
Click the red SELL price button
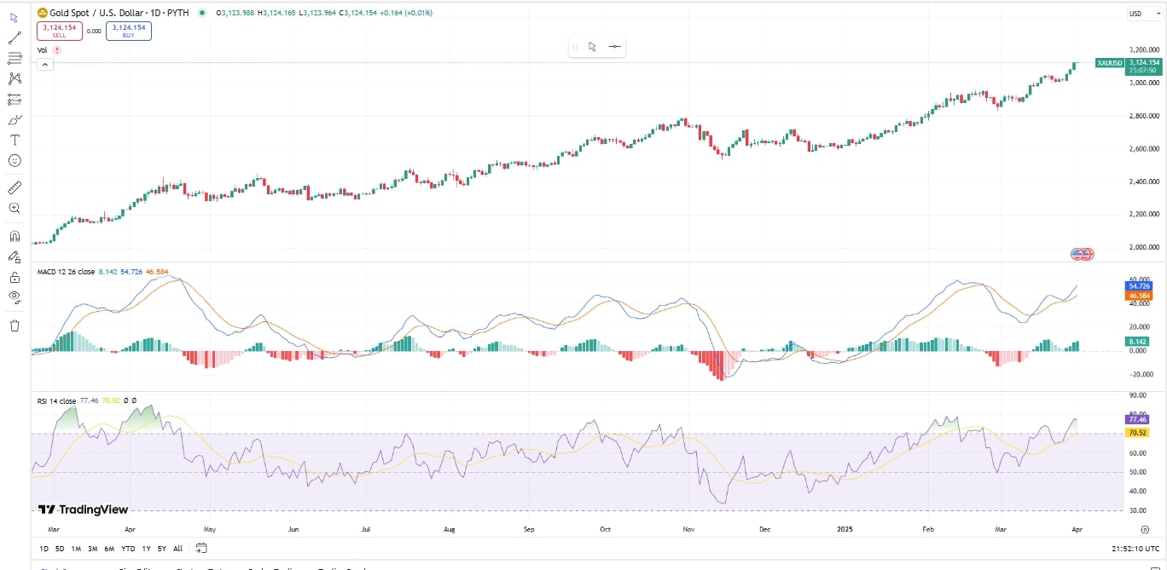click(59, 32)
